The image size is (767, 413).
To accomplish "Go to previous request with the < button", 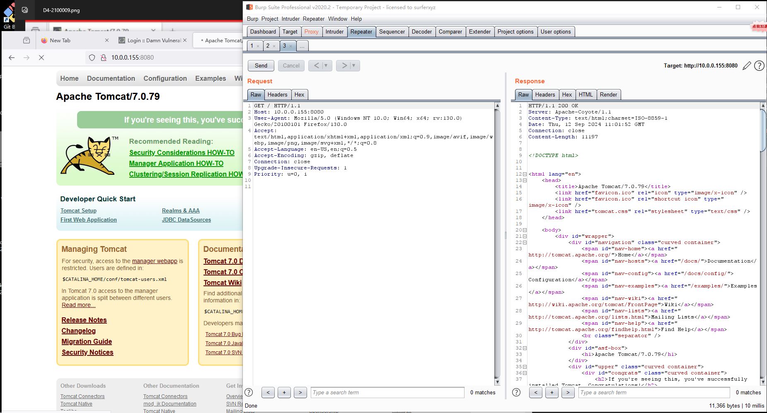I will point(316,65).
